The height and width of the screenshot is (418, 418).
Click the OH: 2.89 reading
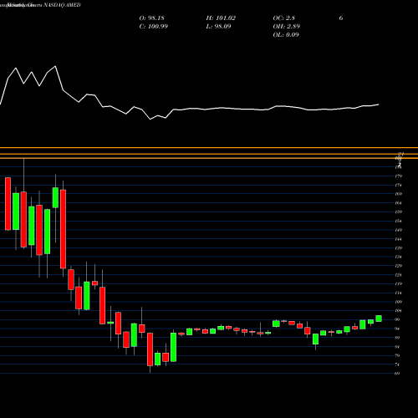[287, 27]
